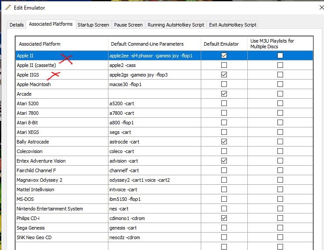Uncheck Default Emulator for Arcade
Viewport: 324px width, 250px height.
point(224,93)
